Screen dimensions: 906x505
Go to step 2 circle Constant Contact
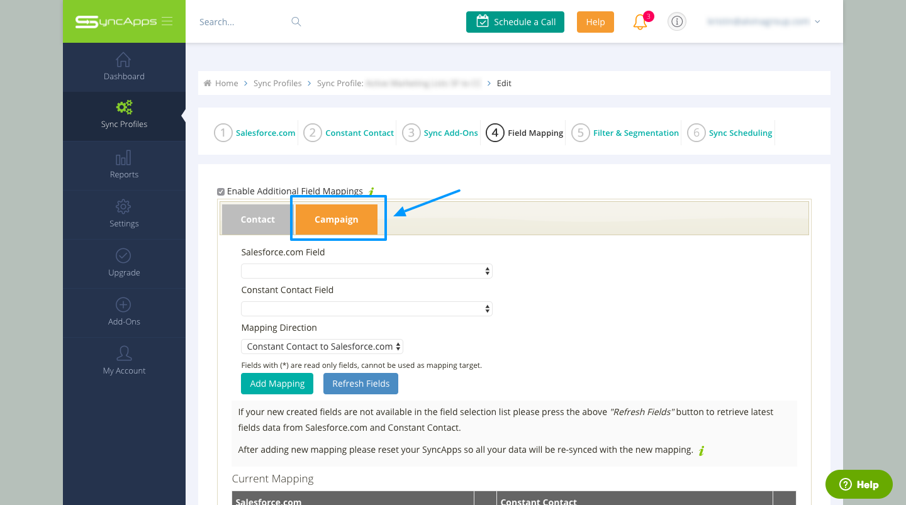tap(313, 133)
